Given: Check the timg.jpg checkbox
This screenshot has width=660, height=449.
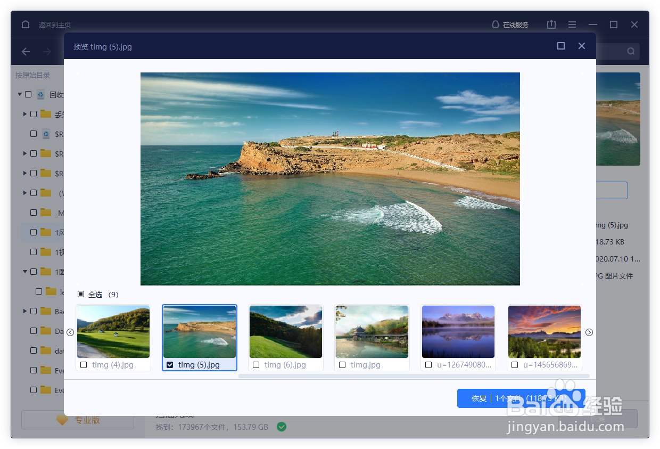Looking at the screenshot, I should click(x=342, y=365).
